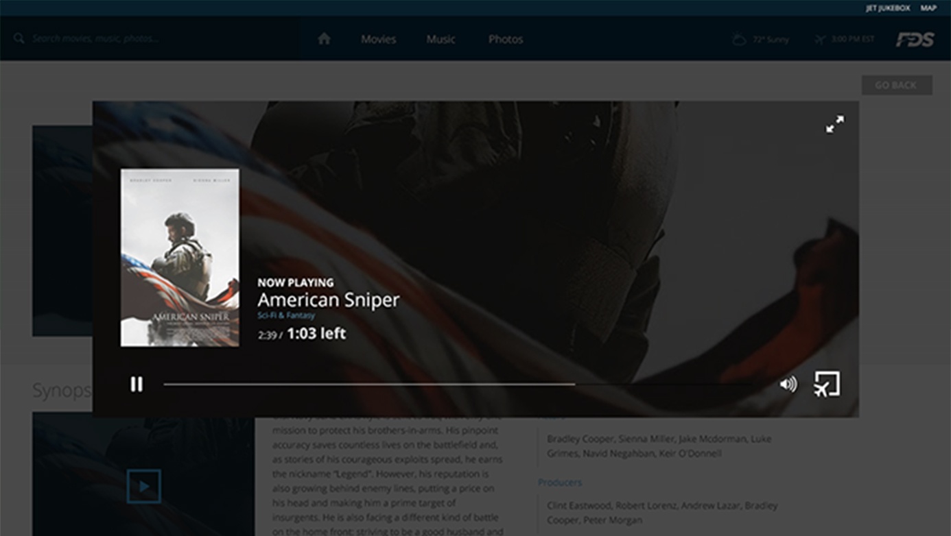Play the trailer thumbnail in Synopsis
This screenshot has height=536, width=951.
[144, 486]
